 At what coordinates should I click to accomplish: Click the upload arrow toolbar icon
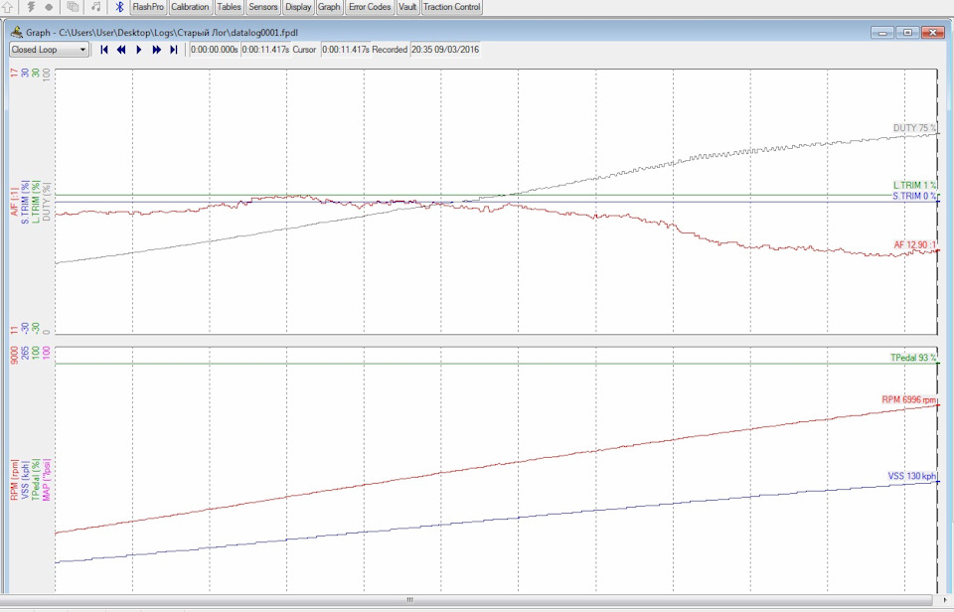(x=8, y=7)
